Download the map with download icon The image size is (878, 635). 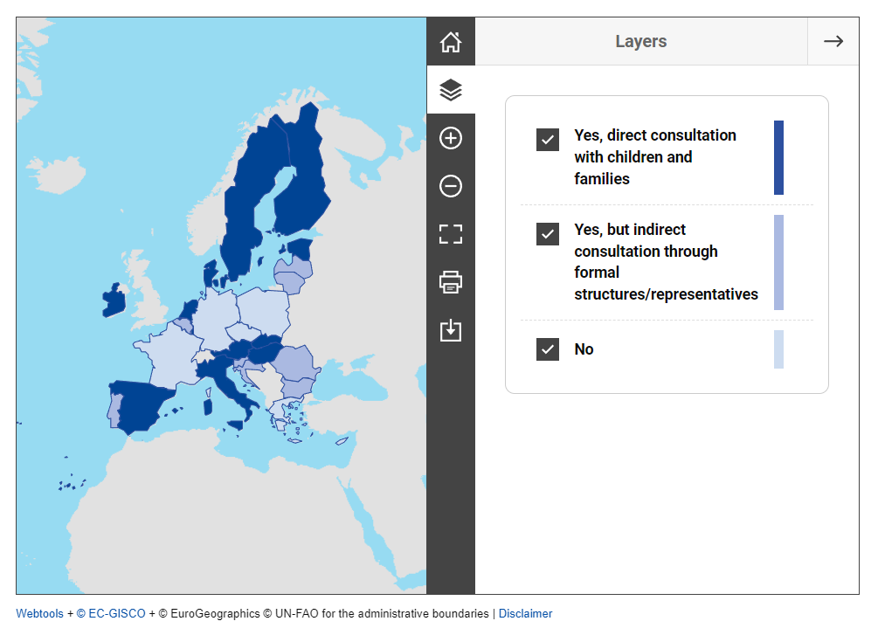click(x=450, y=330)
